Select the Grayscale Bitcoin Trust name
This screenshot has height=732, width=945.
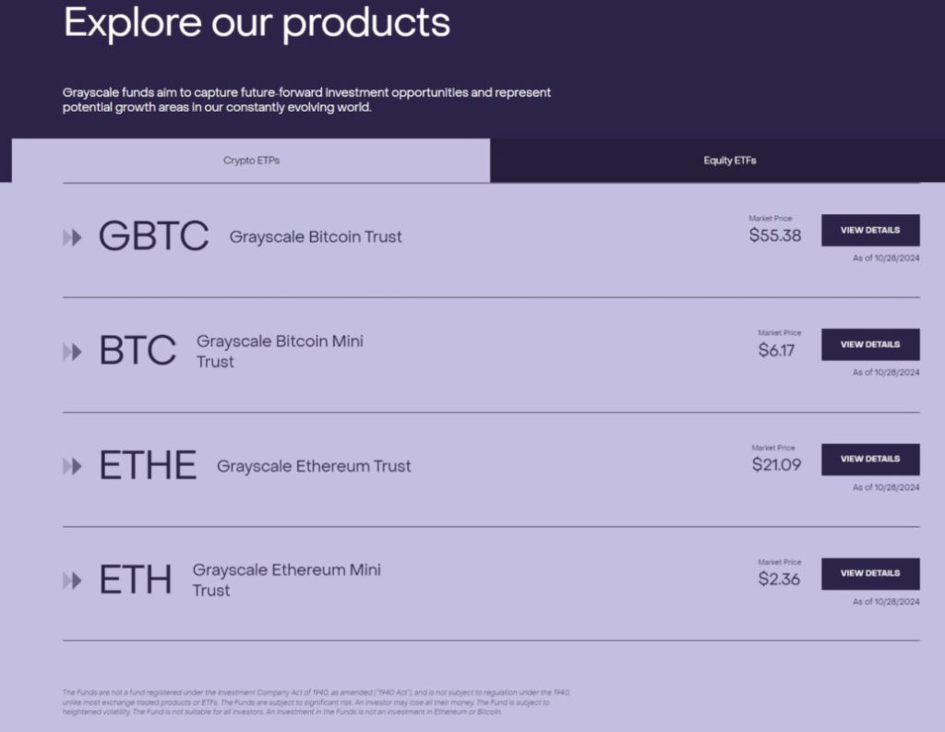click(316, 237)
